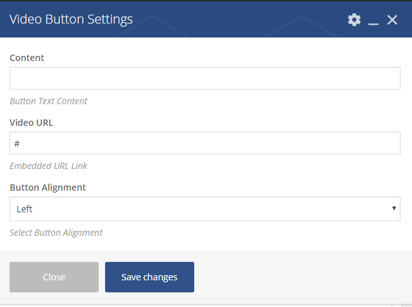The height and width of the screenshot is (307, 412).
Task: Click the Button Text Content hint text
Action: click(x=48, y=101)
